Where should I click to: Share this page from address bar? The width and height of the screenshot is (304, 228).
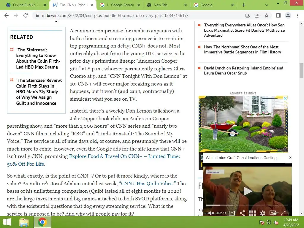click(257, 15)
